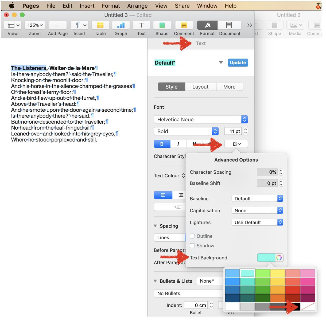Adjust the Character Spacing stepper
Image resolution: width=326 pixels, height=320 pixels.
(x=281, y=172)
